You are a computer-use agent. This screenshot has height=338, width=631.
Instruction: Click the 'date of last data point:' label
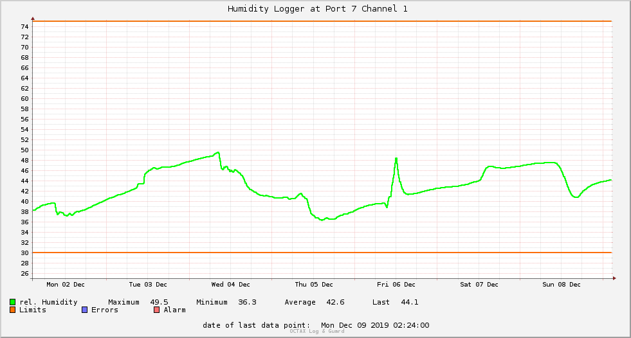click(257, 325)
